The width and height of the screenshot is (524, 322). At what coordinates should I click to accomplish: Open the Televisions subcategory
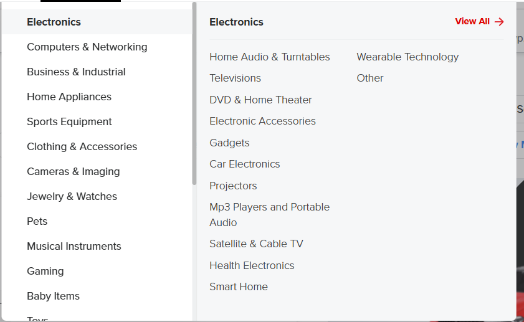pos(235,78)
